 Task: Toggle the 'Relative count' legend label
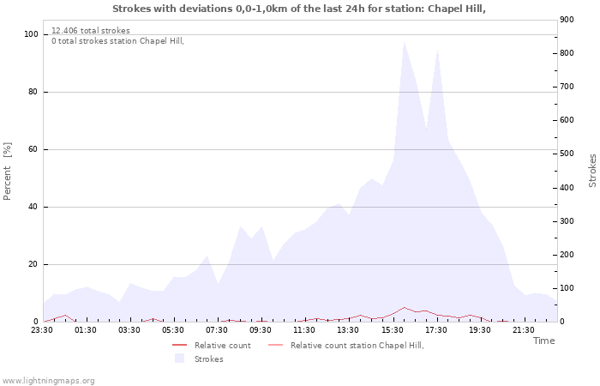click(222, 346)
